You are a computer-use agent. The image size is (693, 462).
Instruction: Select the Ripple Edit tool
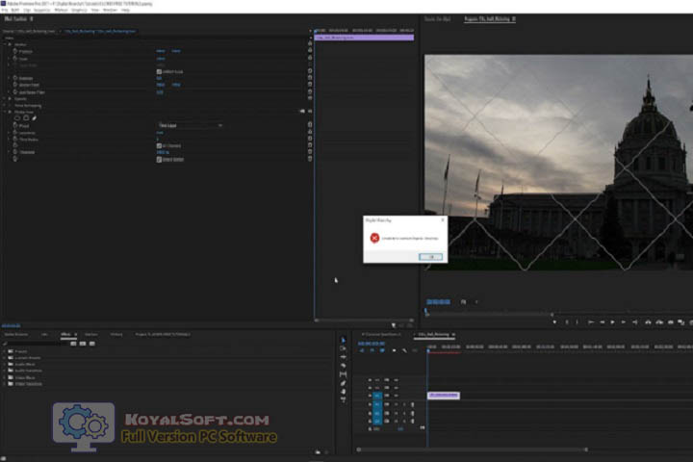(x=343, y=357)
